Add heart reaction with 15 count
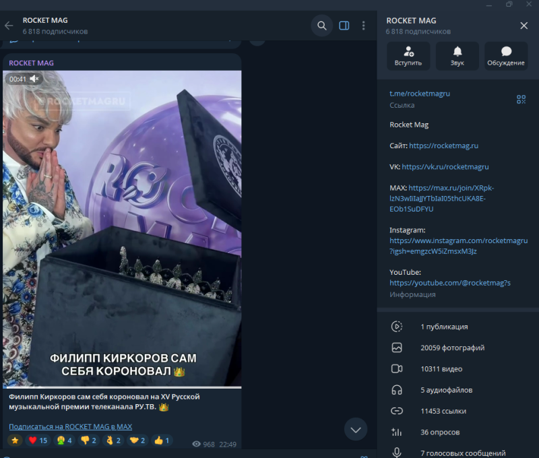 click(38, 440)
